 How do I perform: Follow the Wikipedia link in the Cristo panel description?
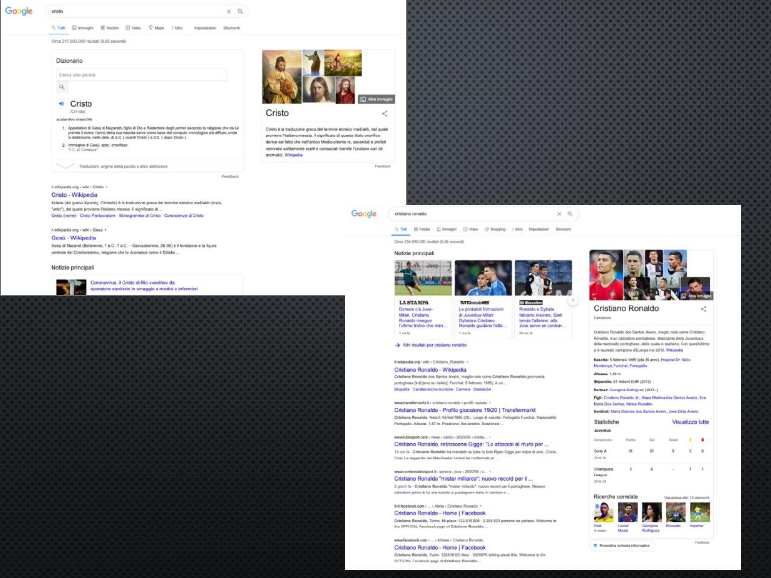point(294,155)
